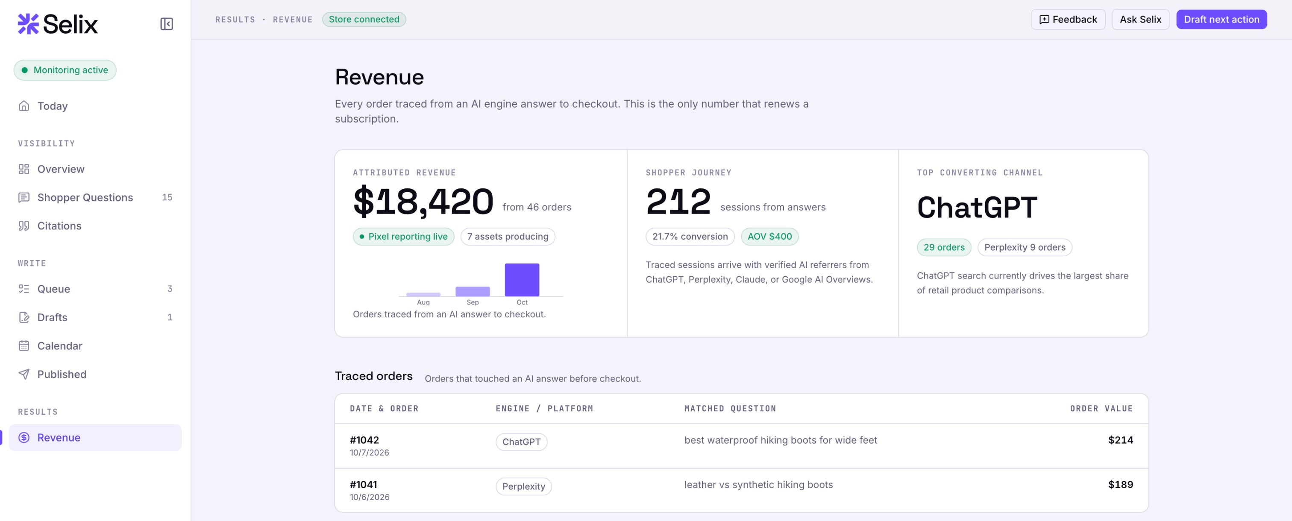This screenshot has width=1292, height=521.
Task: Select Drafts in the Write section
Action: tap(52, 317)
